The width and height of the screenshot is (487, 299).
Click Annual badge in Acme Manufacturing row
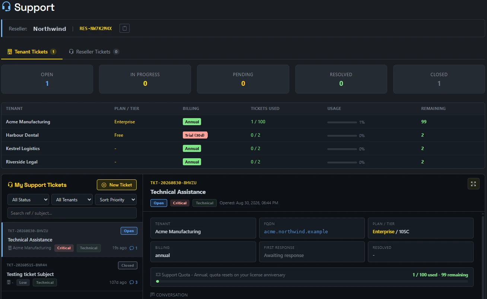(x=192, y=122)
